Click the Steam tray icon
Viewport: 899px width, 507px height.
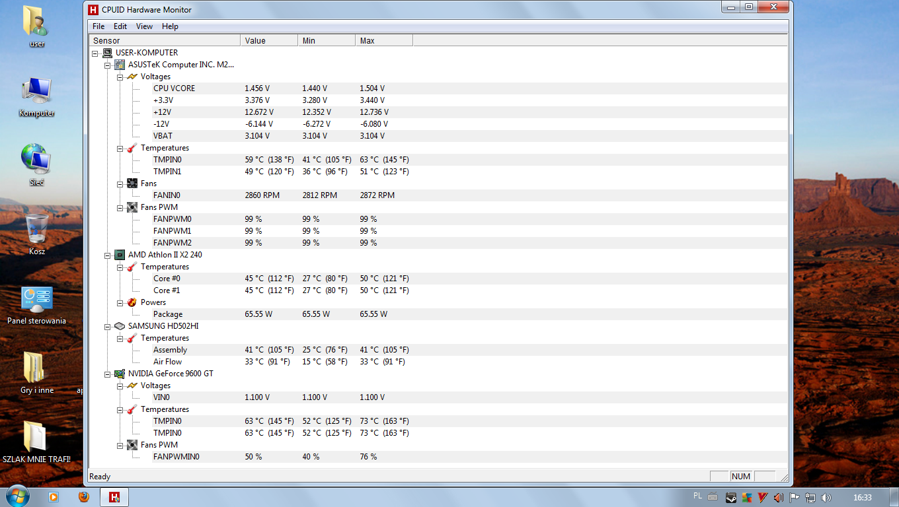[x=730, y=497]
